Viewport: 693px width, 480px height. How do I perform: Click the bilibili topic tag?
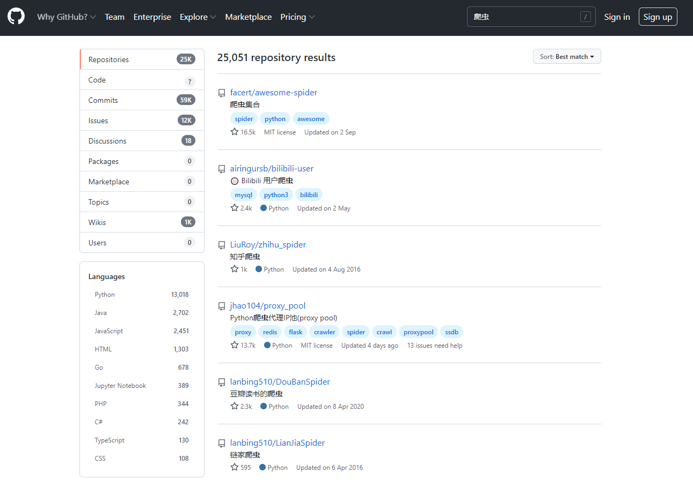[309, 194]
